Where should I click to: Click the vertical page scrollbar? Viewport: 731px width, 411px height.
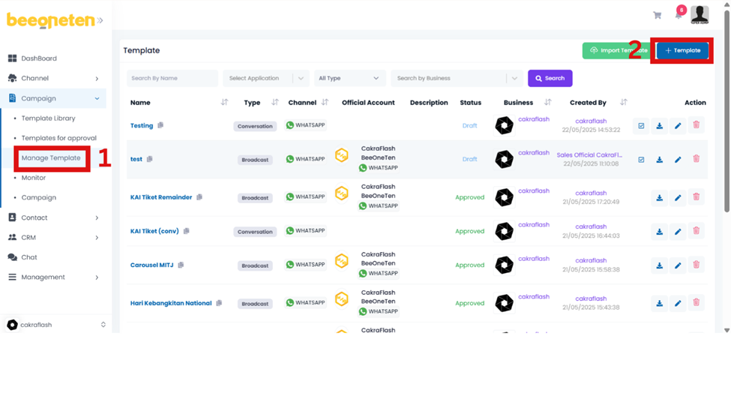[x=726, y=112]
